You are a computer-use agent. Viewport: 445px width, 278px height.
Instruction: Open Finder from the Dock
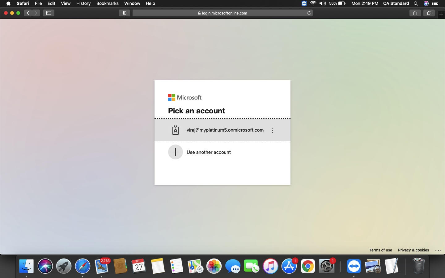click(26, 266)
